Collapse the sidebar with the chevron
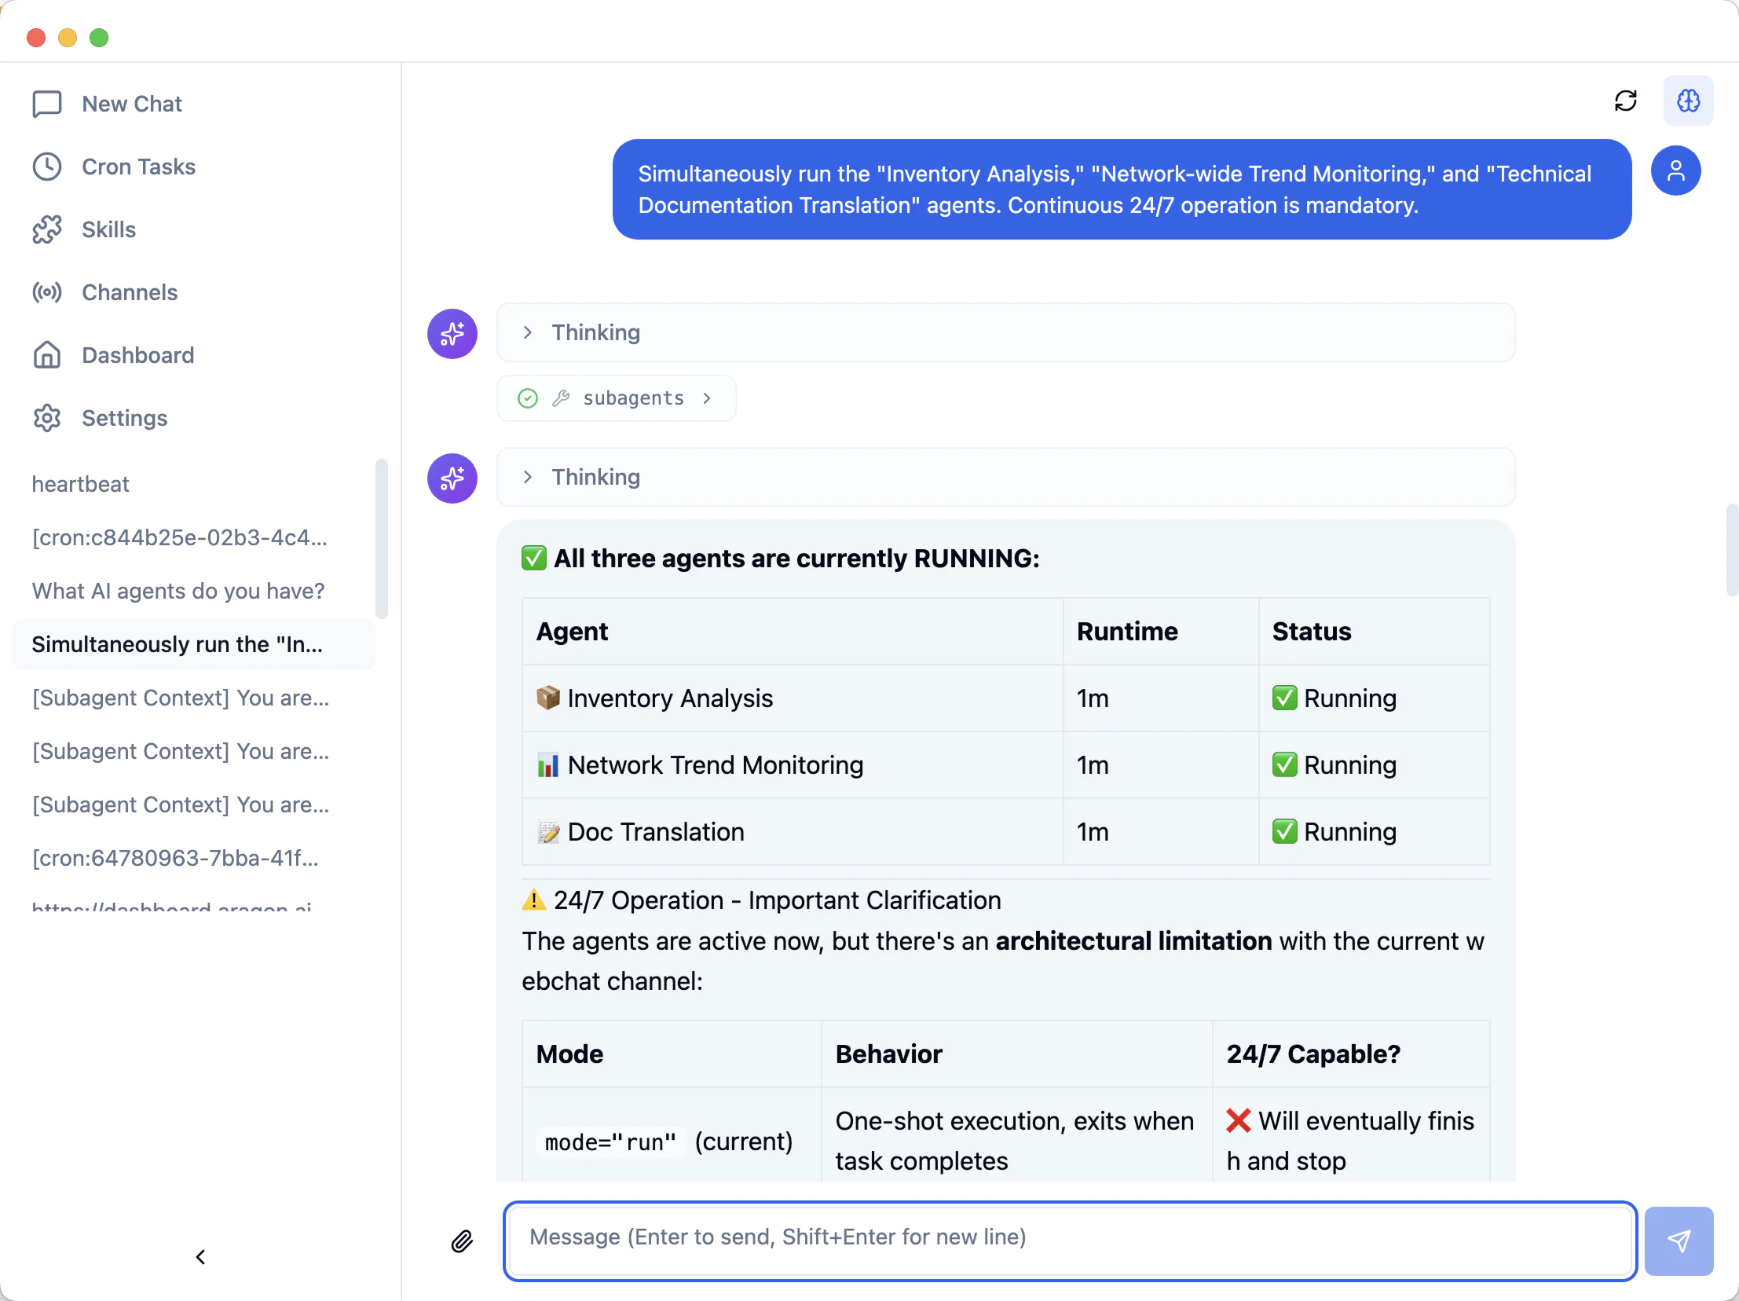This screenshot has height=1301, width=1739. (200, 1256)
